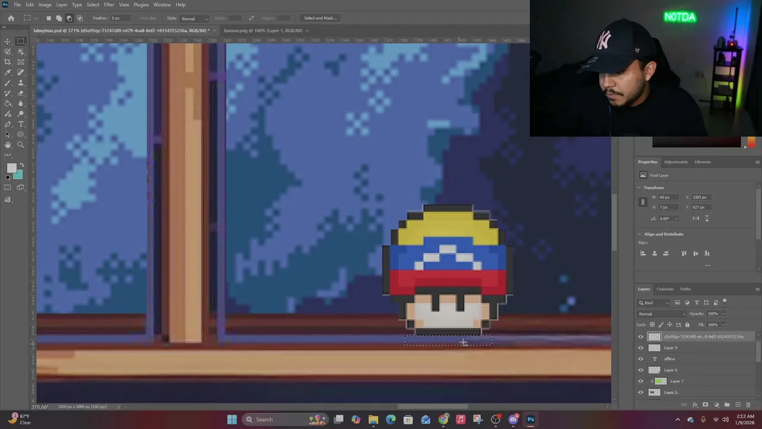Collapse the Transform section
The height and width of the screenshot is (429, 762).
639,188
